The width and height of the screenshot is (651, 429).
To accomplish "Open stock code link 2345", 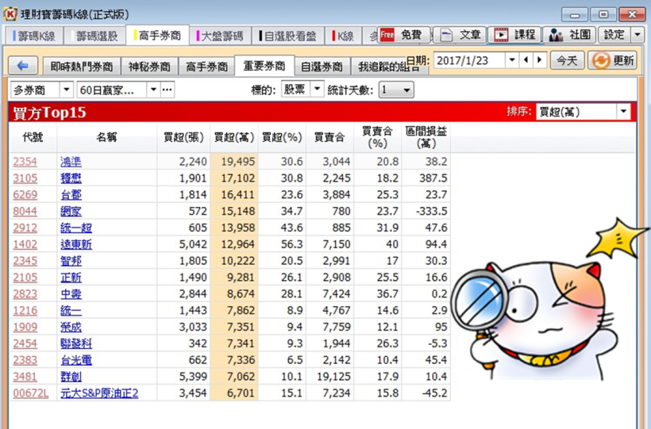I will pos(25,261).
